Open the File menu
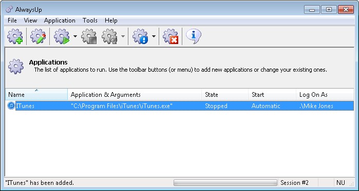The image size is (359, 191). (x=12, y=20)
